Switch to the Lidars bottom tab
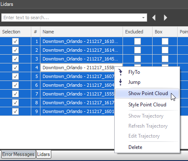Screen dimensions: 188x161 click(43, 154)
